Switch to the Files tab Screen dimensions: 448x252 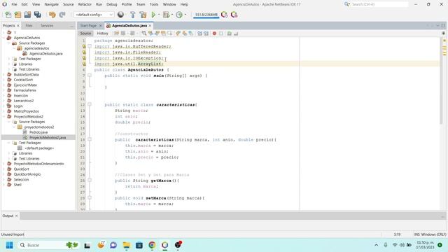coord(29,26)
